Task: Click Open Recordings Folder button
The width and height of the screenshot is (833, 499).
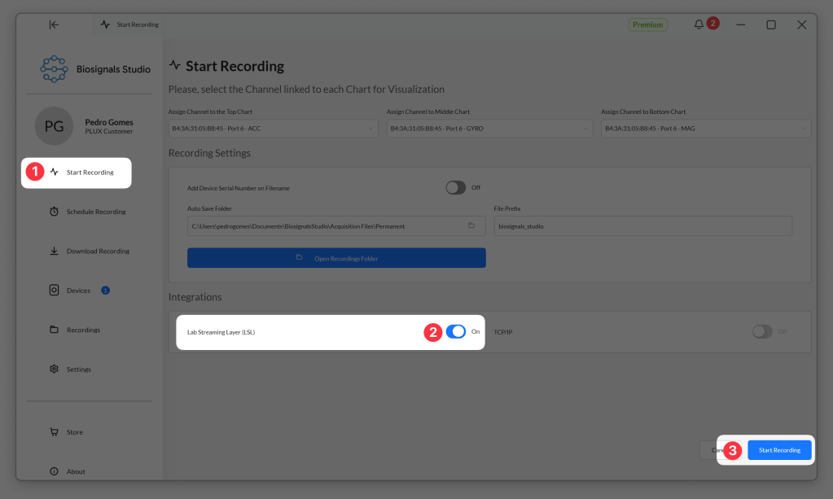Action: [x=336, y=258]
